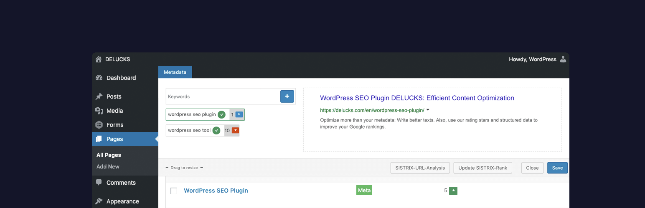
Task: Click the meta description preview text
Action: pyautogui.click(x=429, y=124)
